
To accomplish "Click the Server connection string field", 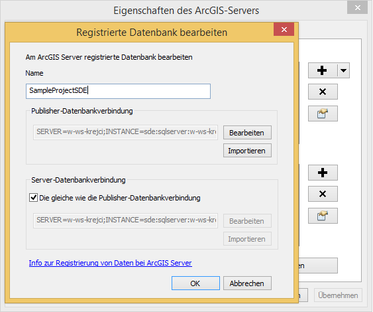I will point(125,220).
